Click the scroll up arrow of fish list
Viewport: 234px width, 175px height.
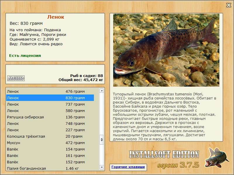pyautogui.click(x=101, y=91)
